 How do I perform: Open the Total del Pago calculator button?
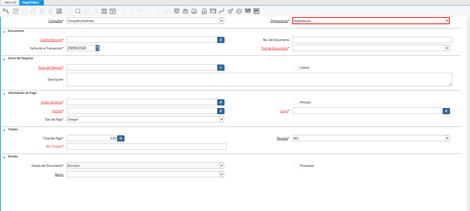click(x=121, y=138)
